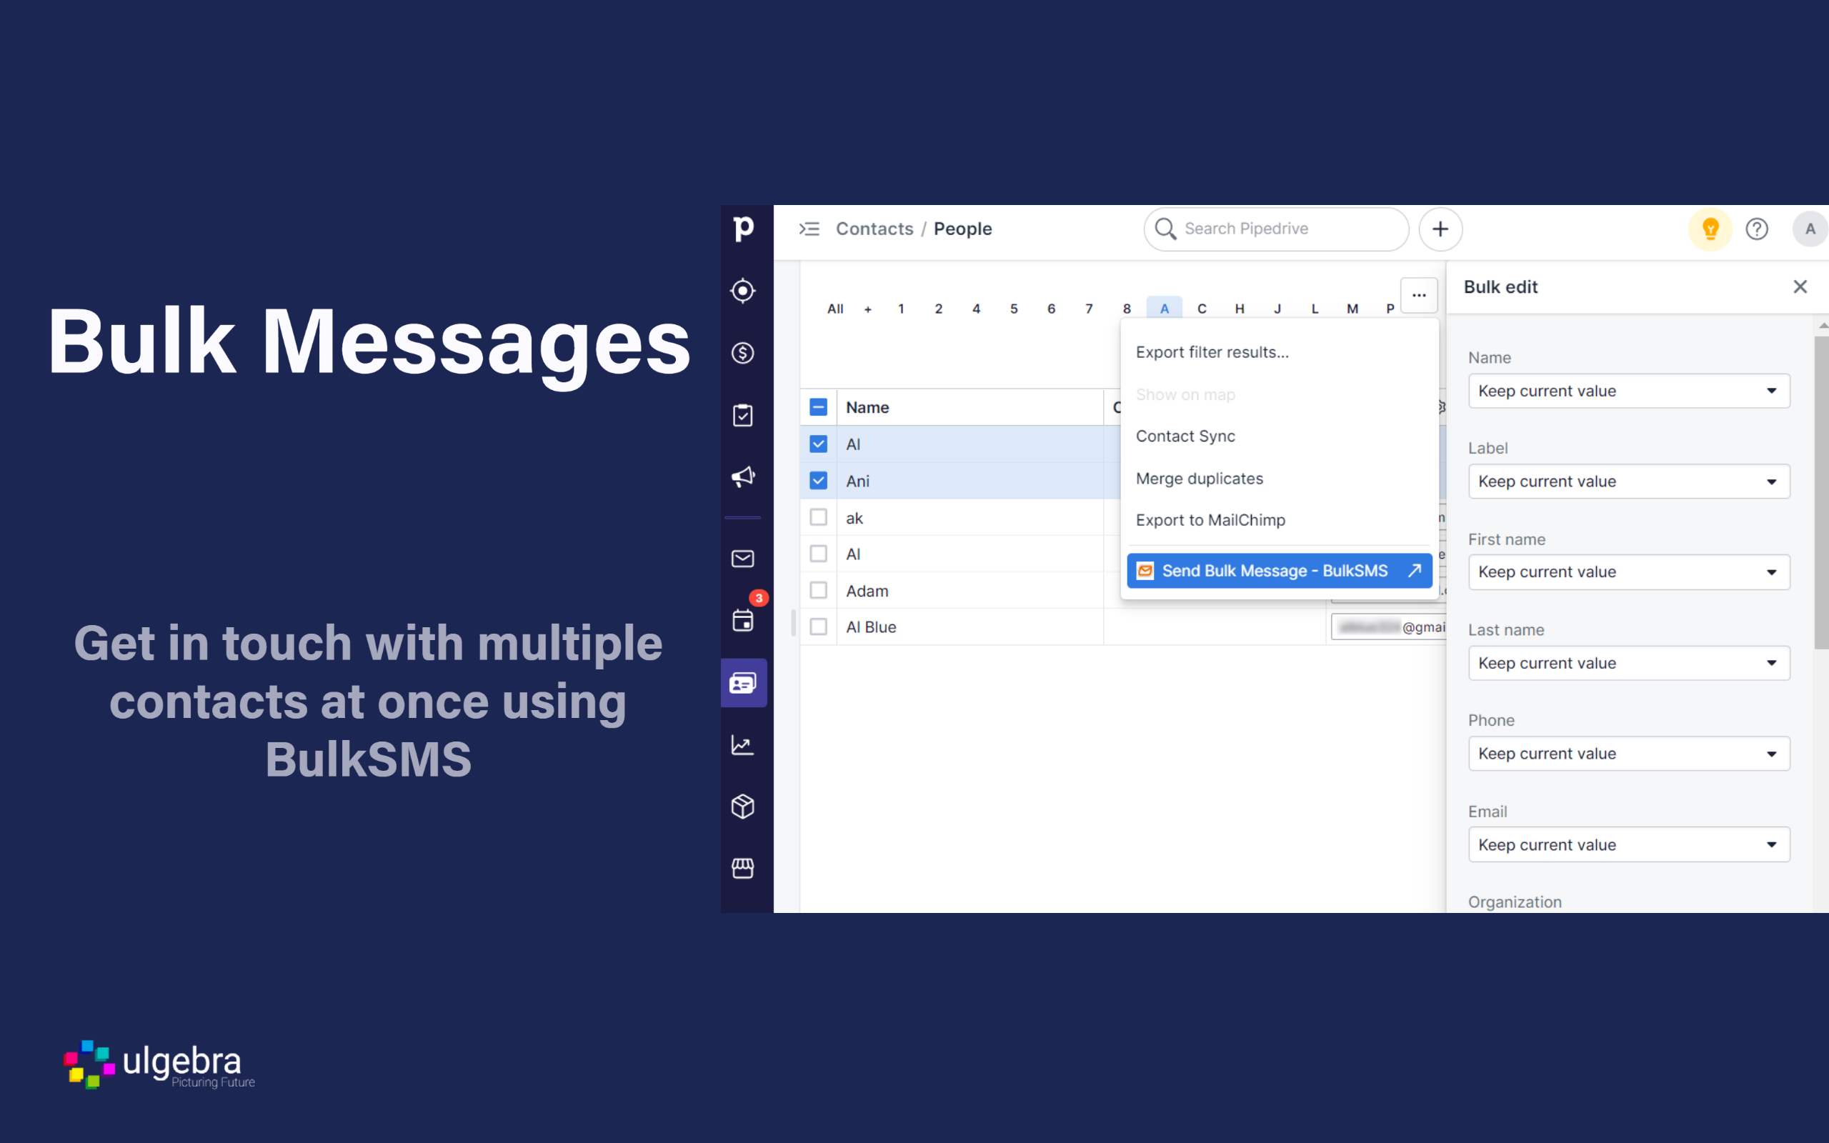Screen dimensions: 1829x1143
Task: Filter contacts by letter M
Action: click(1352, 309)
